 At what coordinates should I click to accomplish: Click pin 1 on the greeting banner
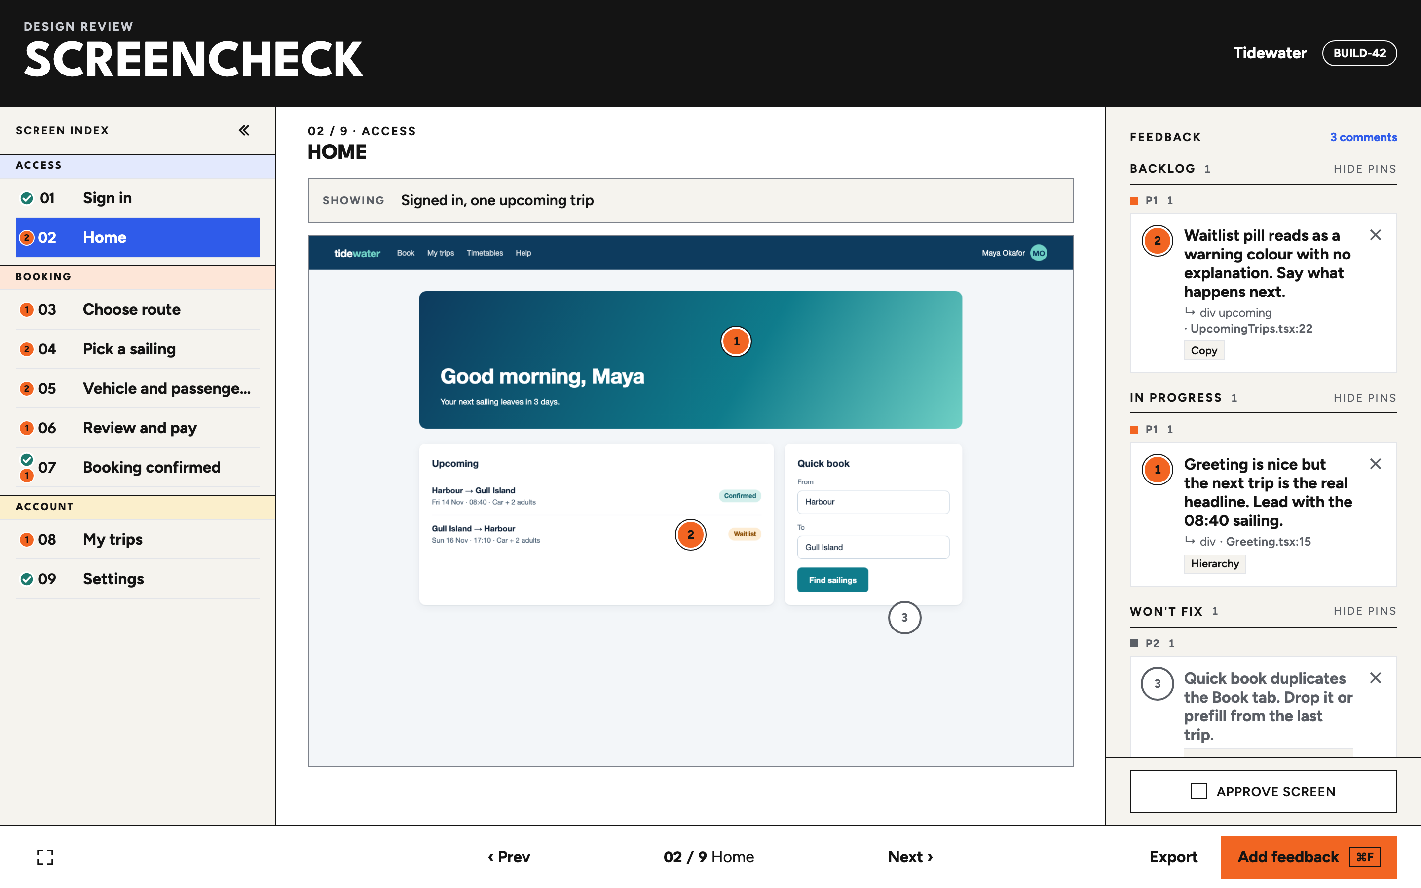tap(736, 341)
